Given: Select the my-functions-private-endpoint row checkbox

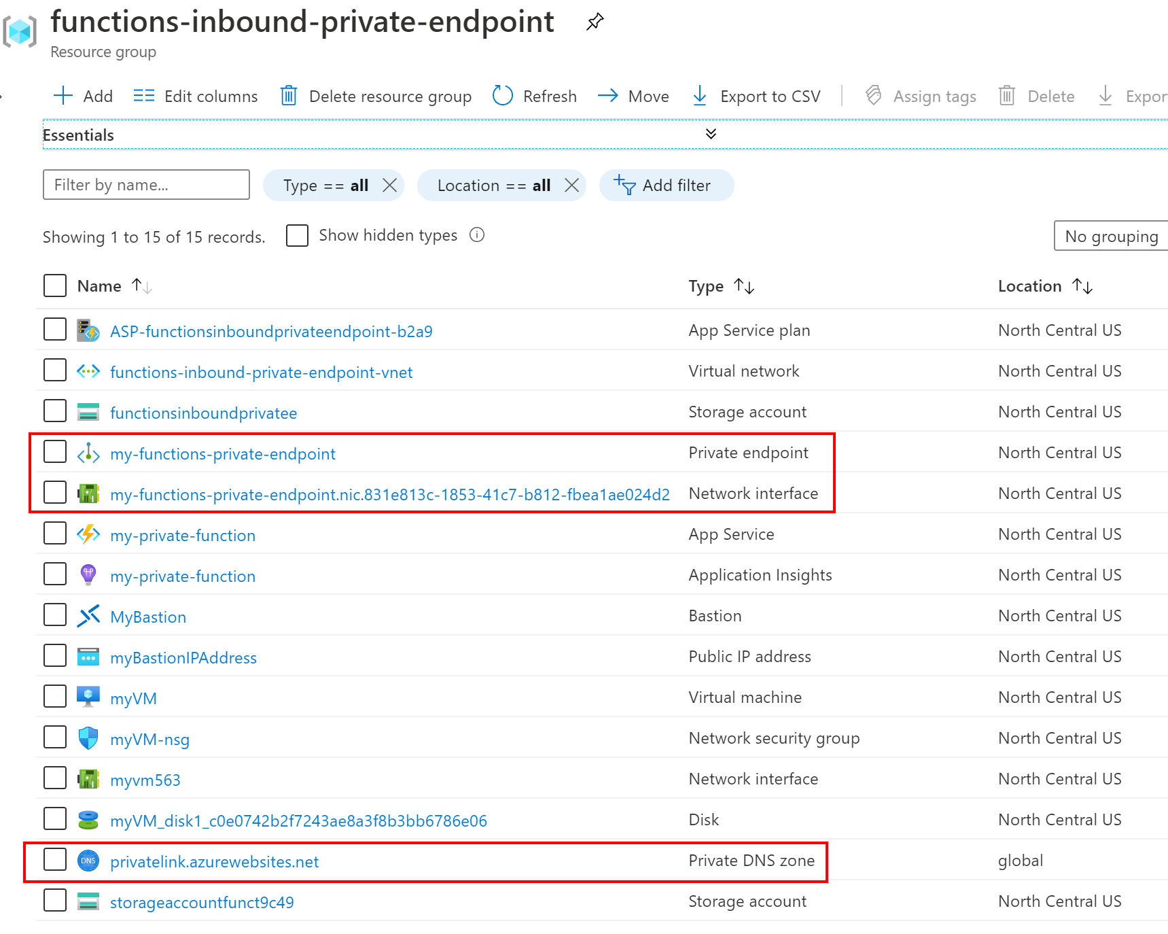Looking at the screenshot, I should (x=55, y=451).
